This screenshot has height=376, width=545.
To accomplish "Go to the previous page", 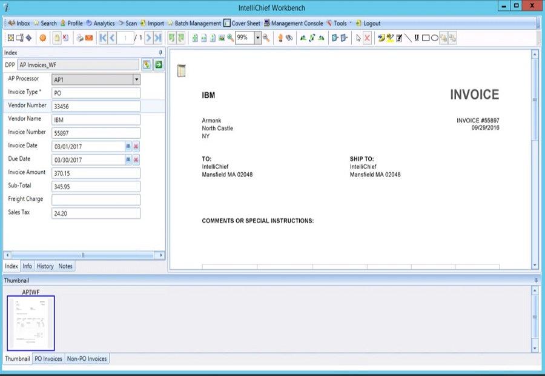I will (112, 38).
